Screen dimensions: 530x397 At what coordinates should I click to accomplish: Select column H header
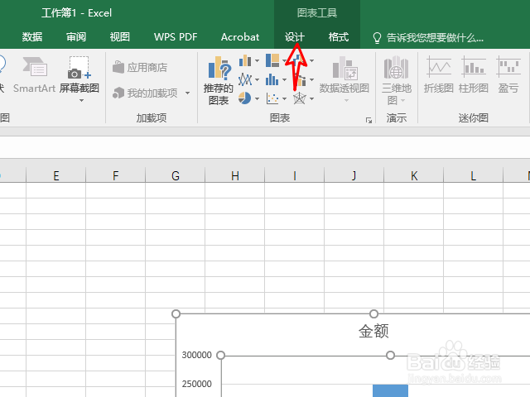(235, 175)
